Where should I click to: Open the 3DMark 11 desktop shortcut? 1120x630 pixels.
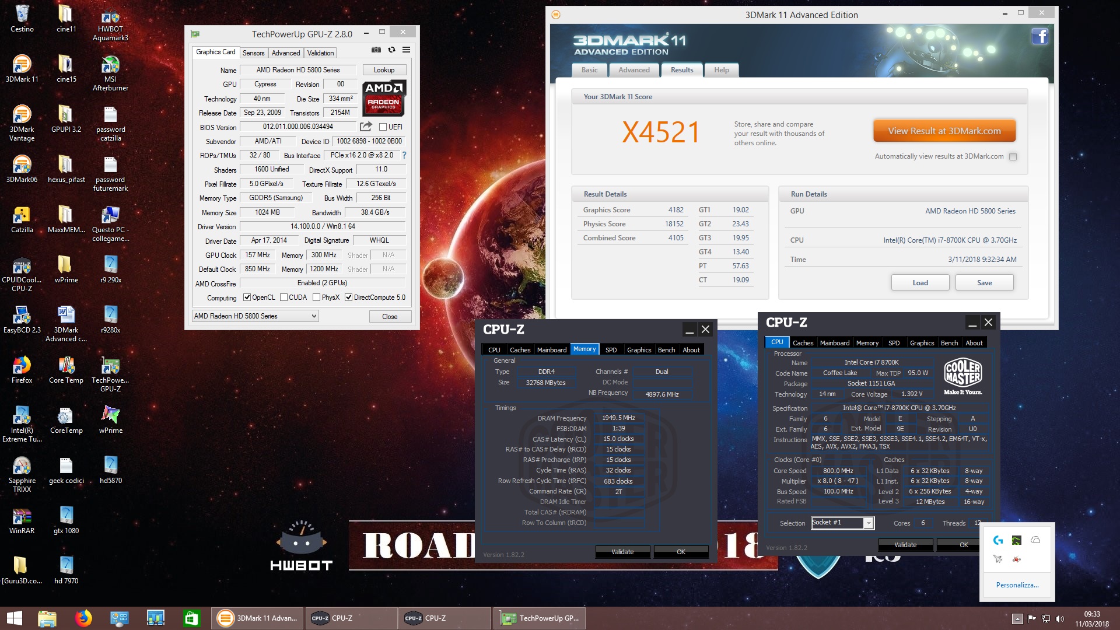[22, 68]
